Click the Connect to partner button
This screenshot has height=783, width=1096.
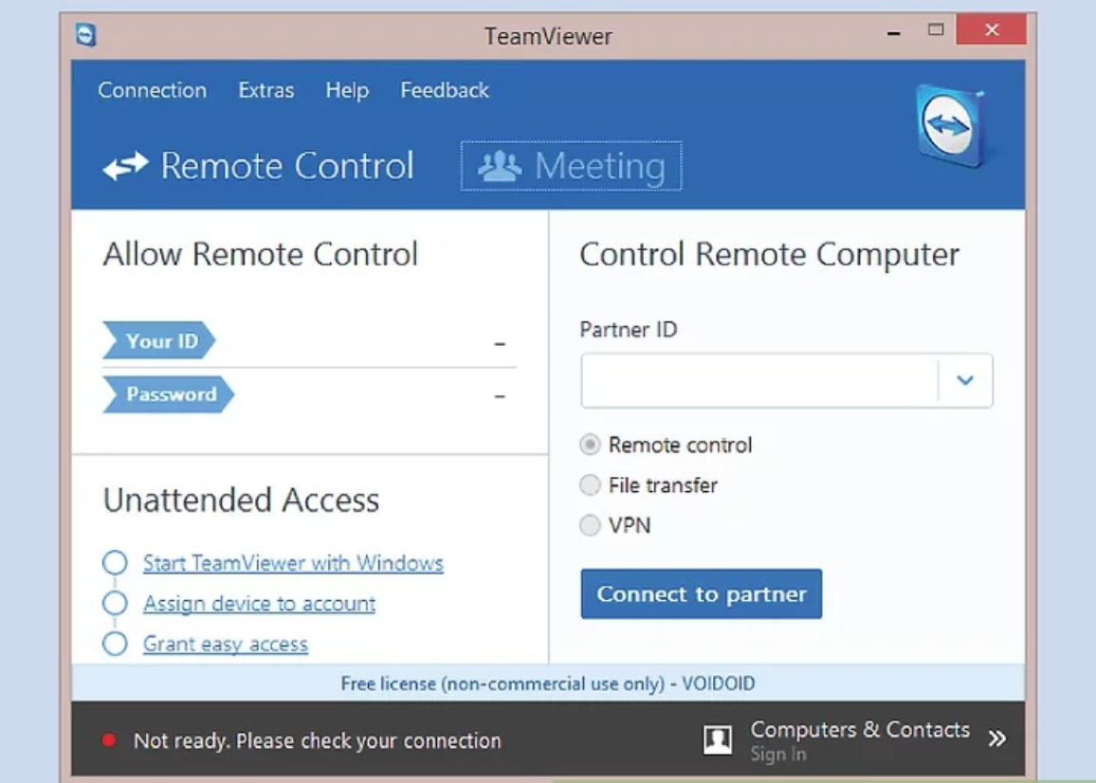701,593
